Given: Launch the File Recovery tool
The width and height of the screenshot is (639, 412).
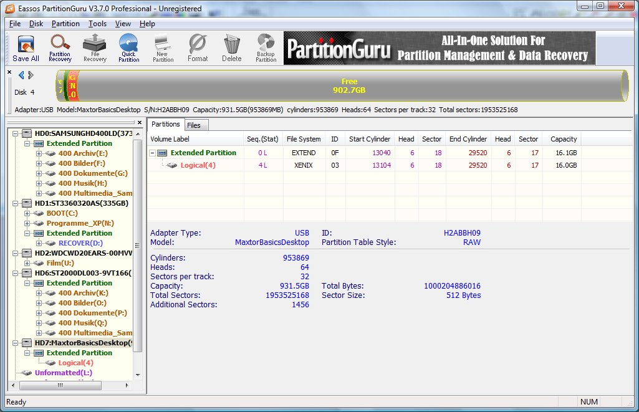Looking at the screenshot, I should click(x=95, y=48).
